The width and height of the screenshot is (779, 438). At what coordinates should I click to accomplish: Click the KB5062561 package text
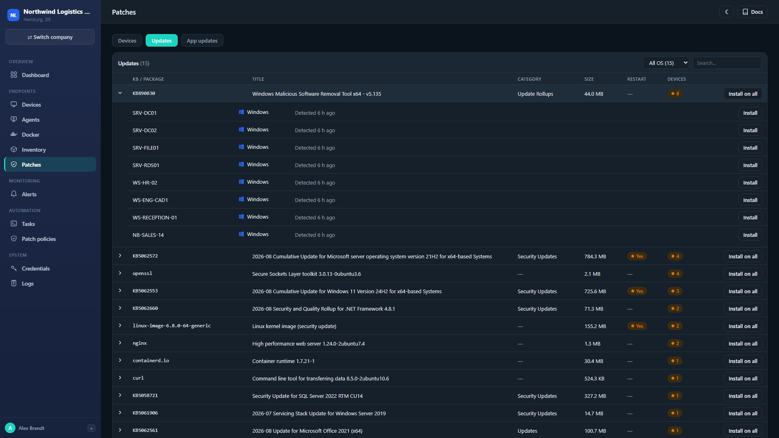(145, 430)
